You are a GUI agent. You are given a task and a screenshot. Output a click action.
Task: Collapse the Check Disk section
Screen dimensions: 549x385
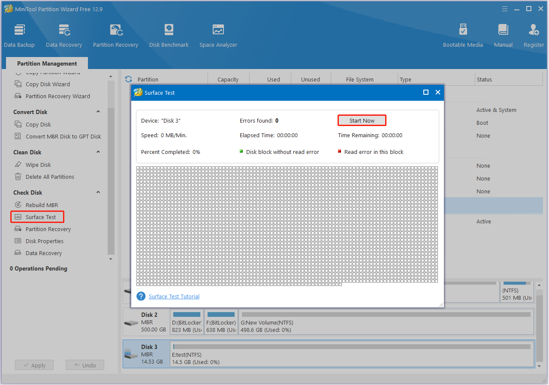tap(98, 192)
